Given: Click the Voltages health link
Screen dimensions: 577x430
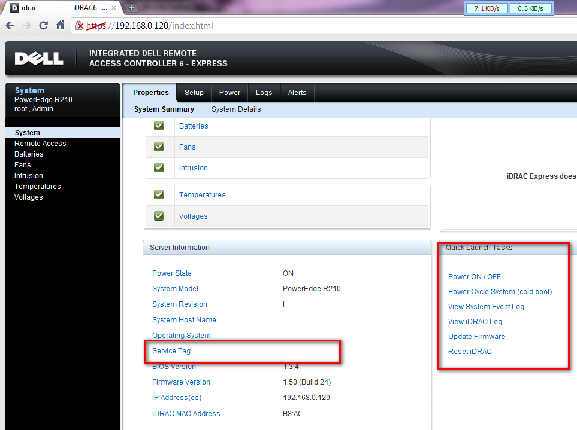Looking at the screenshot, I should pos(193,216).
